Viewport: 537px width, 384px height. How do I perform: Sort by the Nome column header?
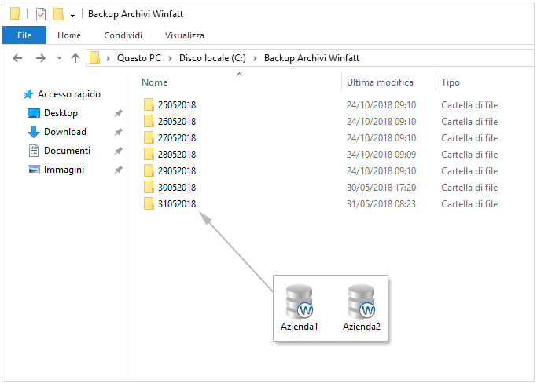[155, 82]
